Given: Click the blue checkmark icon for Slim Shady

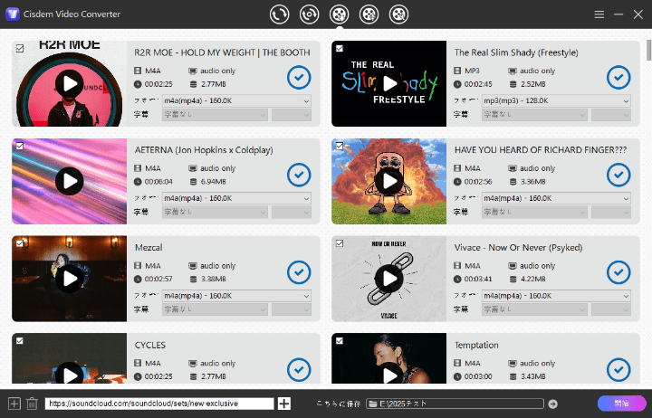Looking at the screenshot, I should pyautogui.click(x=618, y=77).
